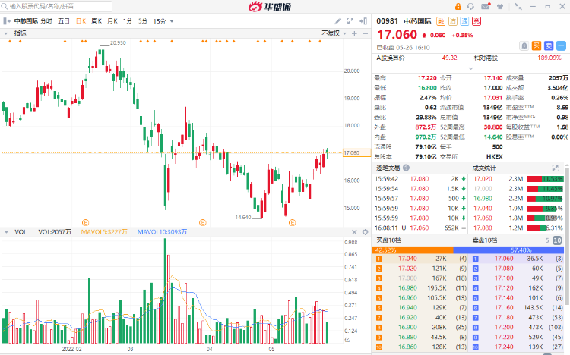Image resolution: width=570 pixels, height=355 pixels.
Task: Show 5 order book levels
Action: coord(547,240)
